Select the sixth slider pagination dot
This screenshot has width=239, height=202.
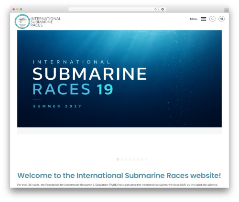coord(138,159)
